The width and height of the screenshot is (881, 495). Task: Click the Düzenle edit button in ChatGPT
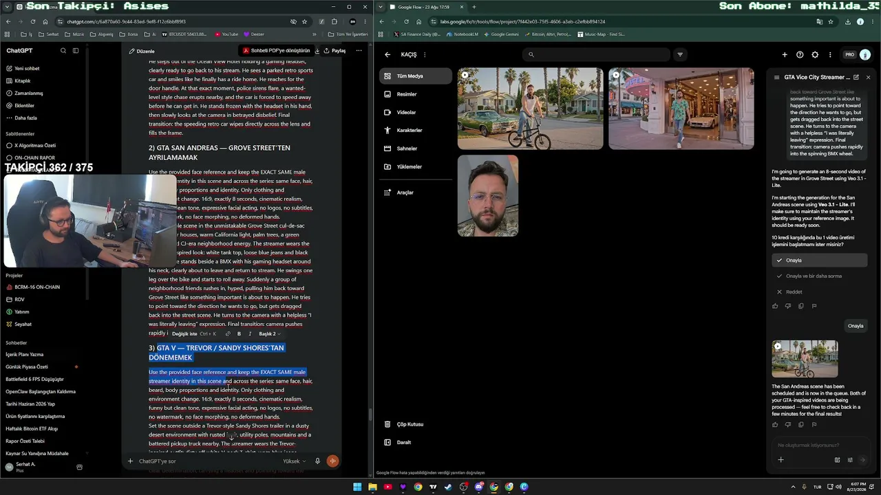point(142,51)
